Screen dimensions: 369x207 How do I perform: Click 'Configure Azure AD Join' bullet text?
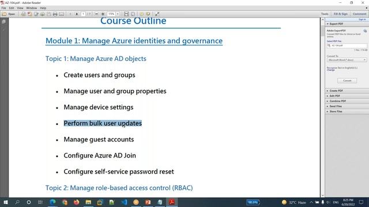[x=100, y=156]
